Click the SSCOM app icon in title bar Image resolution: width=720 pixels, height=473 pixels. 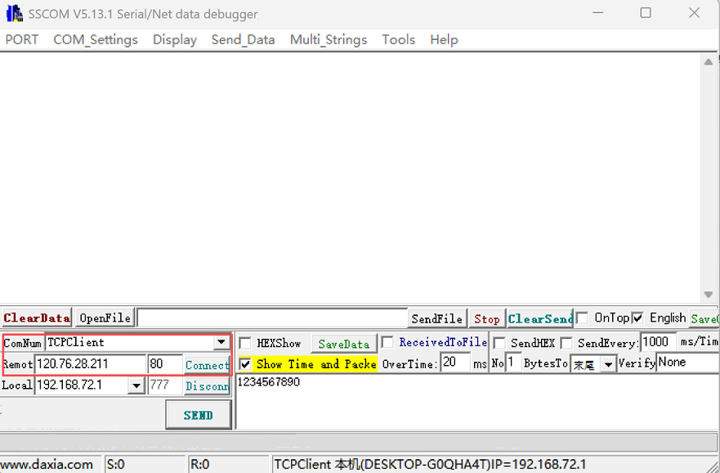(14, 14)
